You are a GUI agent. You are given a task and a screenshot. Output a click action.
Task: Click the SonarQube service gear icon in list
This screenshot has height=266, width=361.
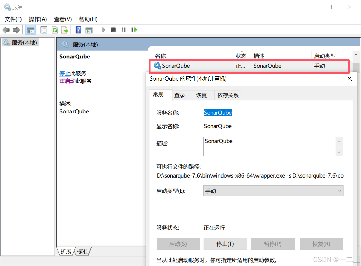(x=157, y=66)
